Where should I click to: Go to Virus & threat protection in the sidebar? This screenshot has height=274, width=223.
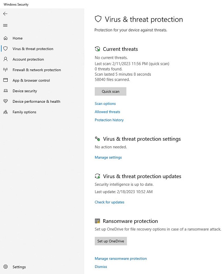tap(33, 49)
